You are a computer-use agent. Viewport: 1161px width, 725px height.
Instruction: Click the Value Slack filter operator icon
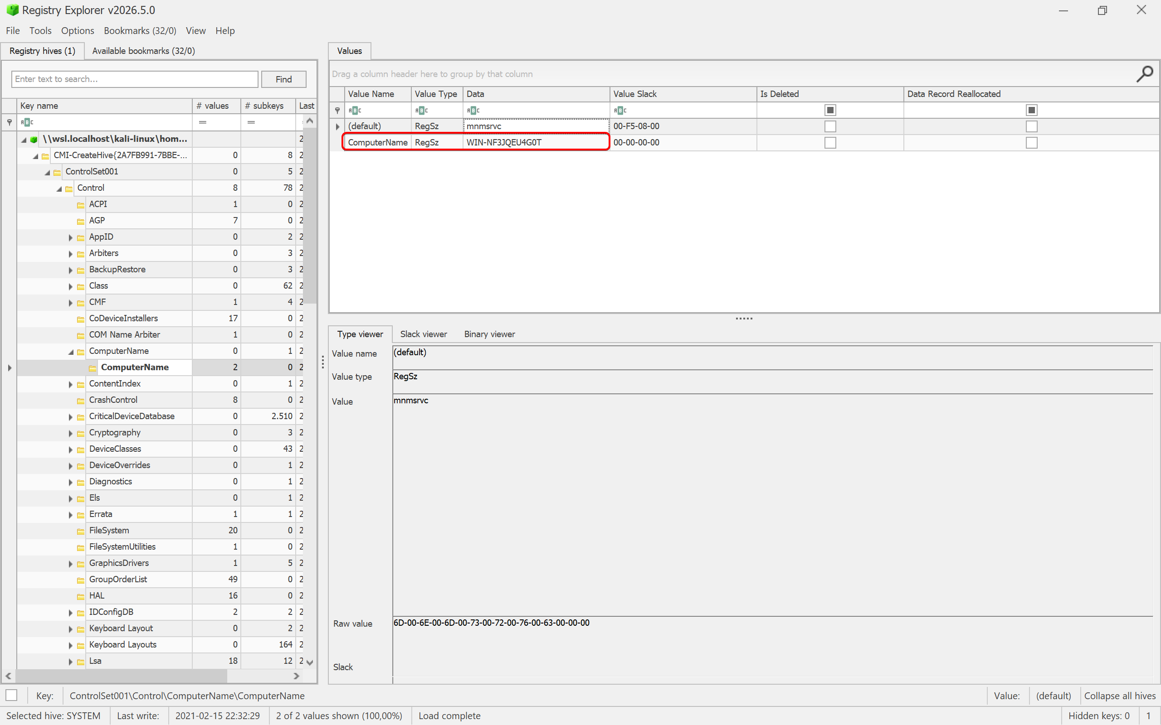[x=620, y=110]
